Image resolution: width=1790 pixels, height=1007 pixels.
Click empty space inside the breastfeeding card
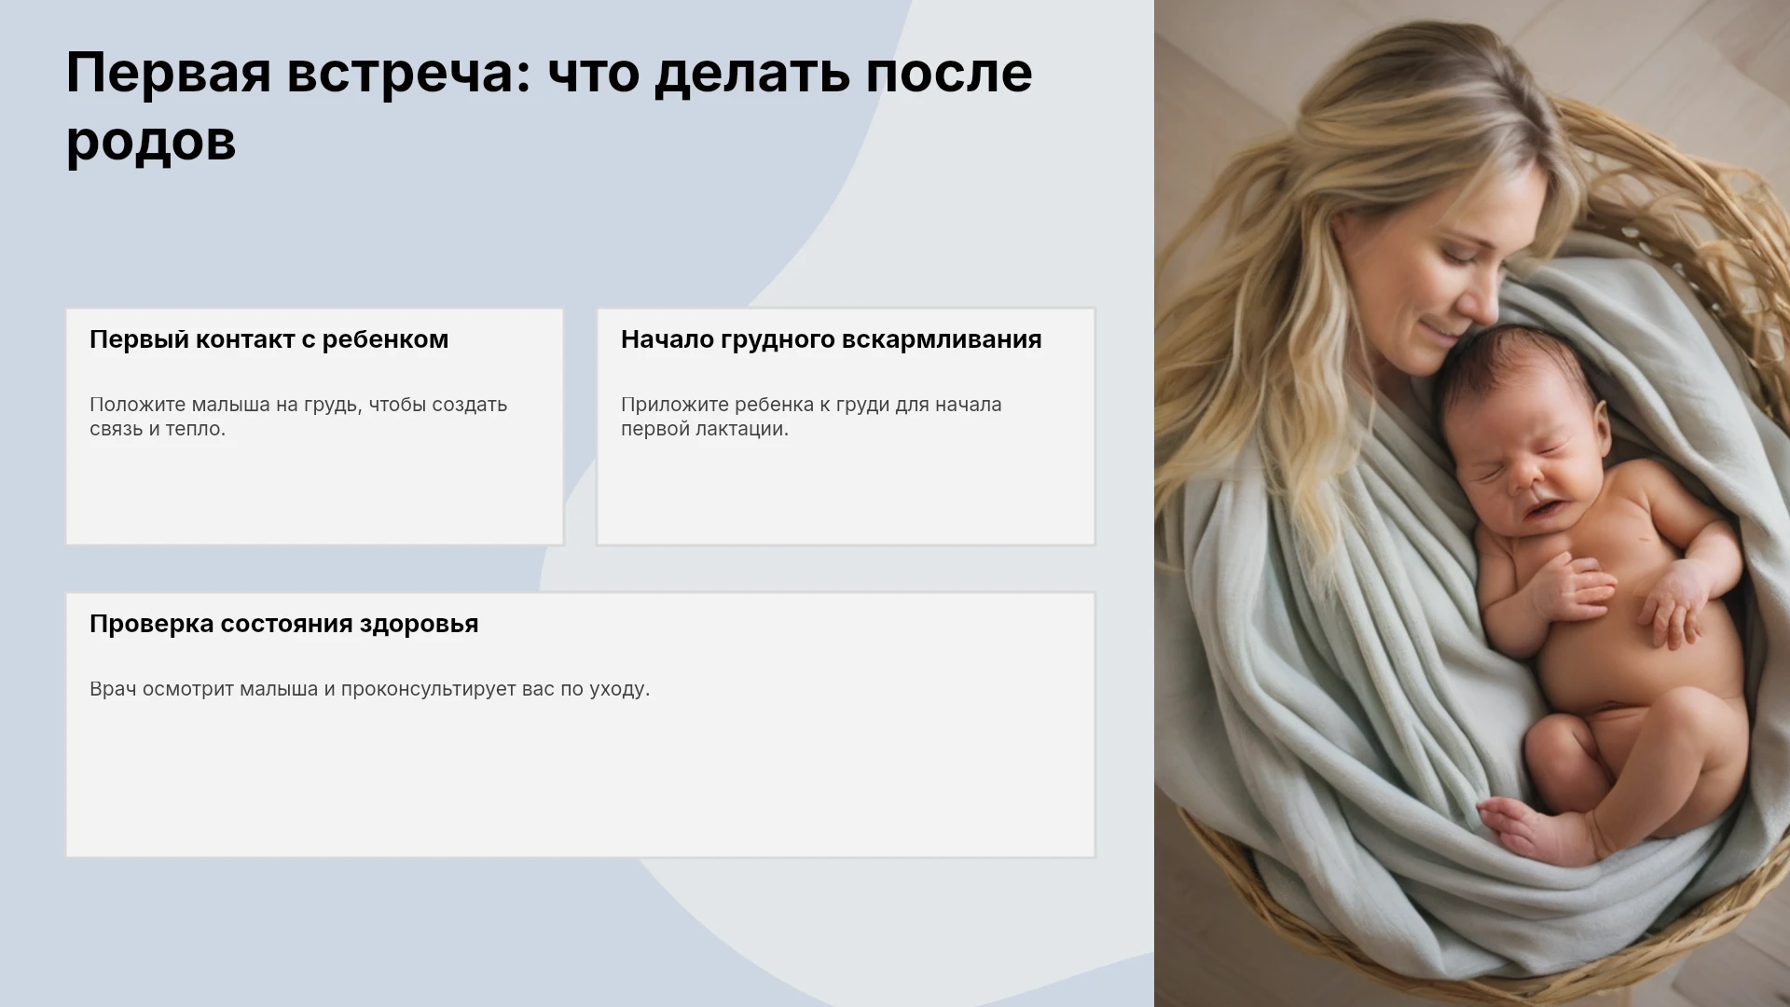[x=846, y=494]
